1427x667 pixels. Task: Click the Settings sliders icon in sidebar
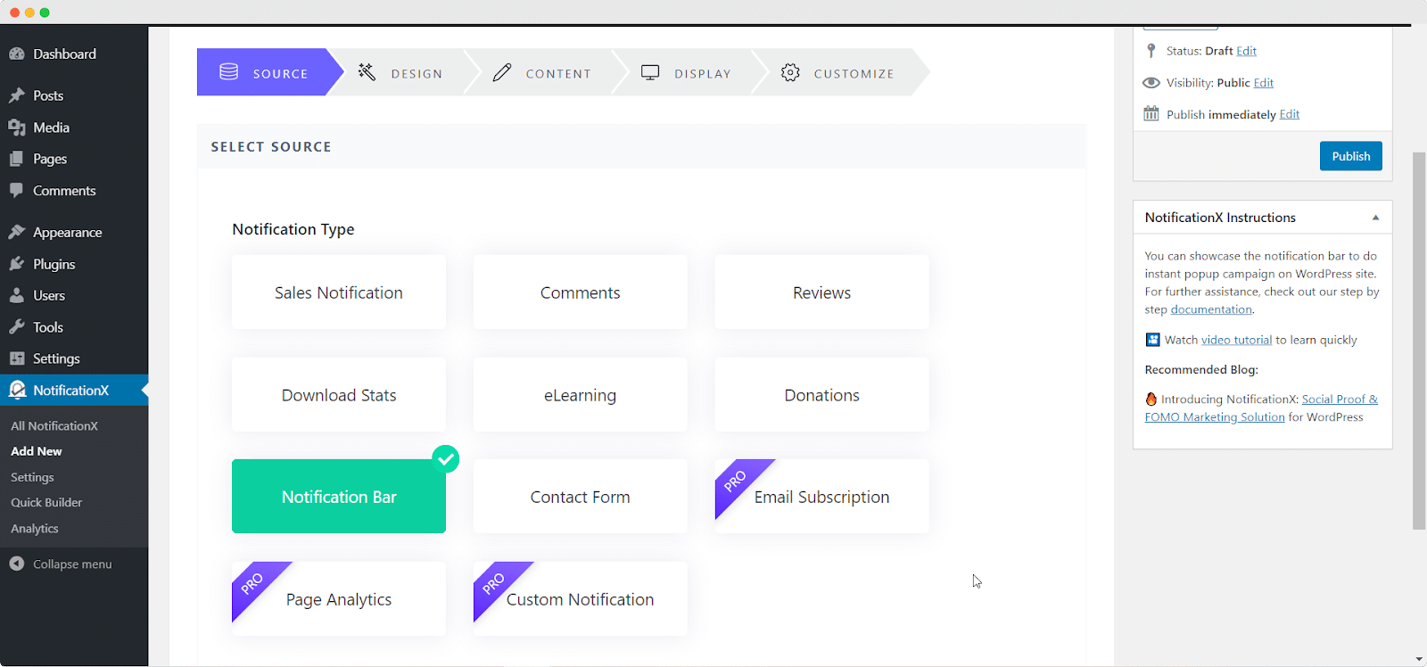coord(17,358)
